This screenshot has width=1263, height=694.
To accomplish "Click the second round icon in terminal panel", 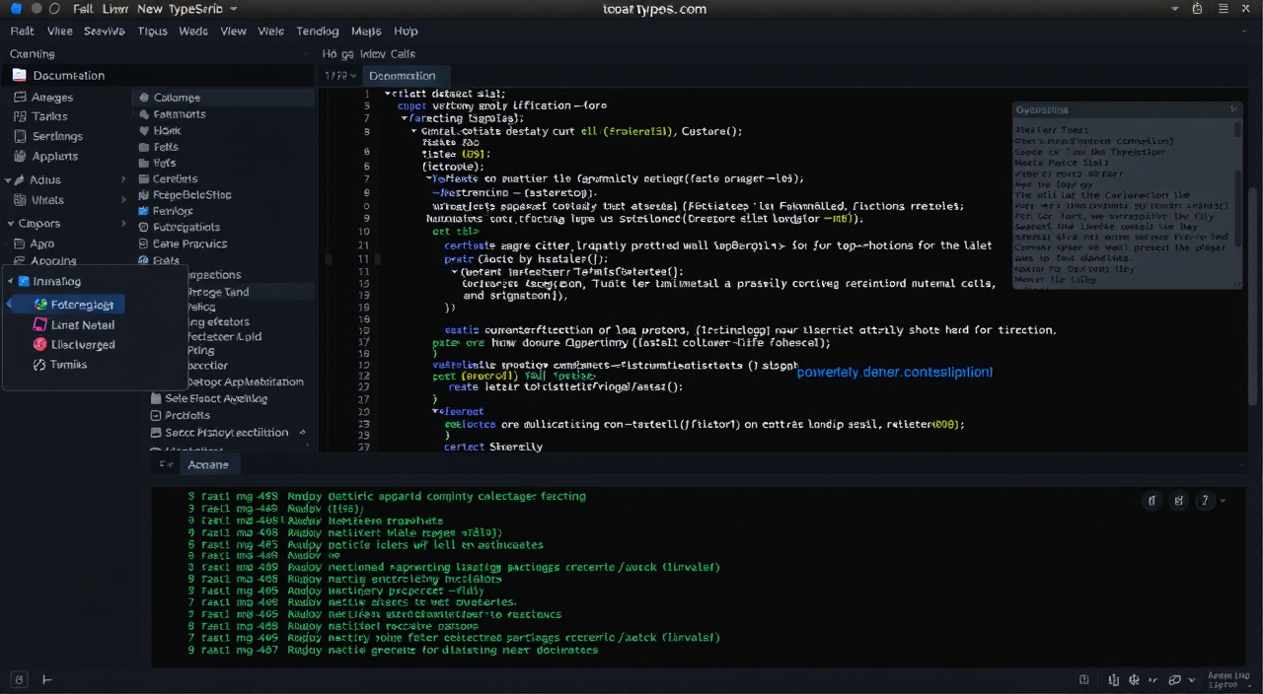I will tap(1178, 501).
